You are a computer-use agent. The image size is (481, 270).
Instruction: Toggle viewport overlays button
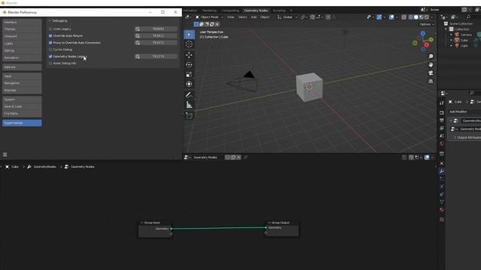pyautogui.click(x=392, y=17)
